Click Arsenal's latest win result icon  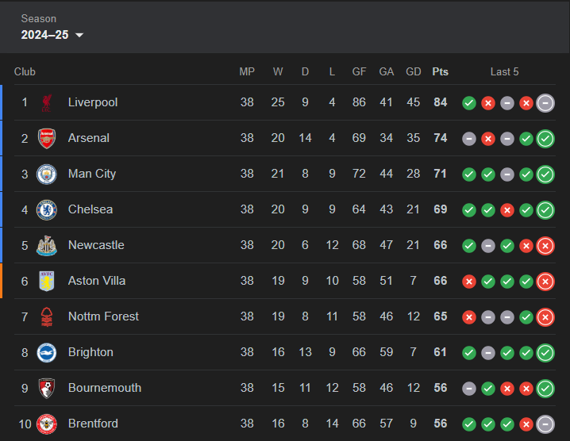pyautogui.click(x=545, y=139)
